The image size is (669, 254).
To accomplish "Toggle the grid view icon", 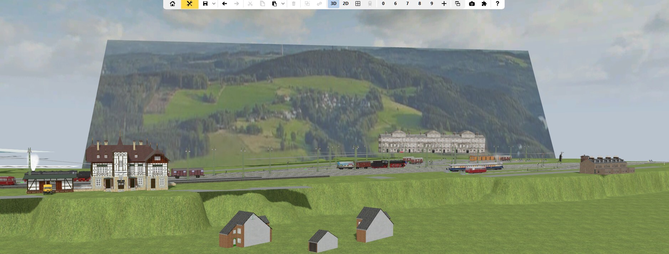I will [358, 4].
